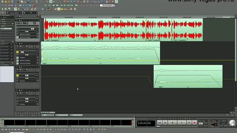The height and width of the screenshot is (133, 237).
Task: Open track 1 Multiband Dynamics slot dropdown
Action: pos(37,34)
